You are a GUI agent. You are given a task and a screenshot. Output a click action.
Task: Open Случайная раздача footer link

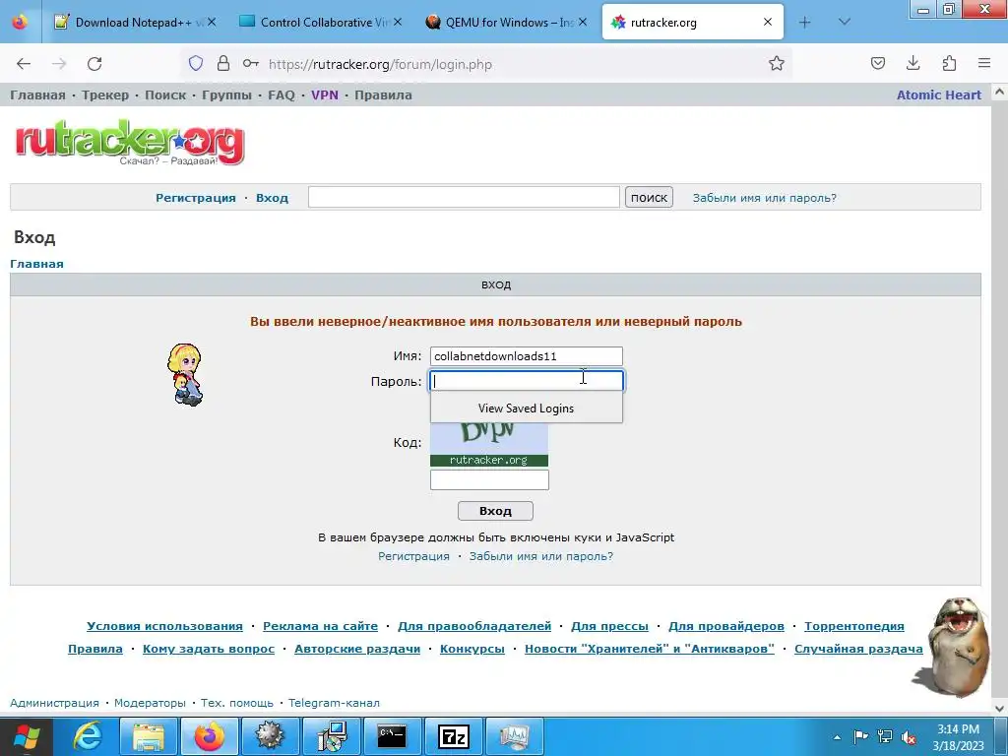pos(858,649)
